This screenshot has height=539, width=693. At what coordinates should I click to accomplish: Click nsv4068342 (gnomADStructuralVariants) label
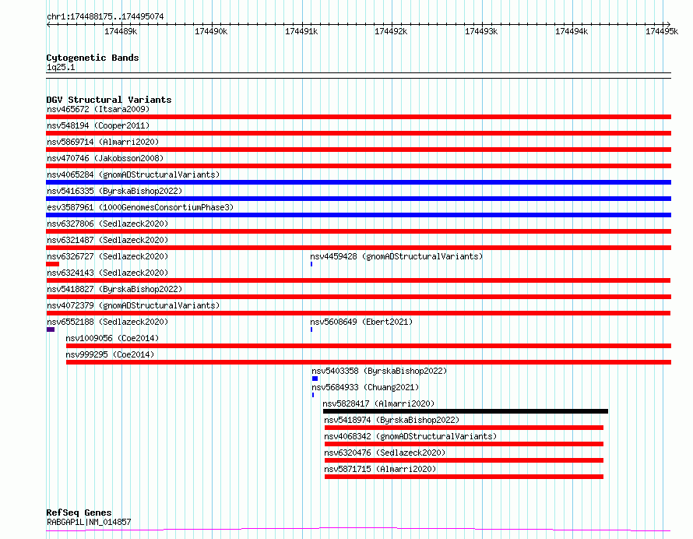tap(410, 436)
